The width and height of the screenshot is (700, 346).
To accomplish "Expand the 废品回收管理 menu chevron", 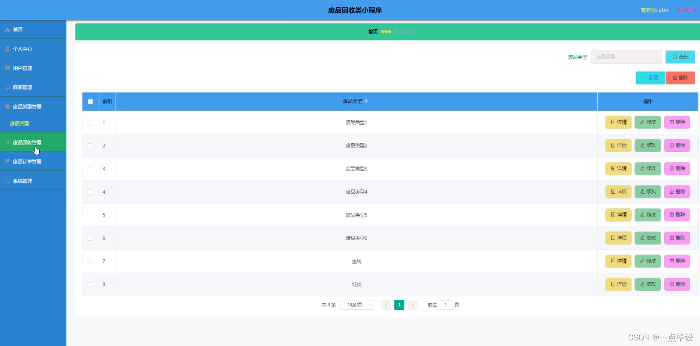I will (x=58, y=142).
